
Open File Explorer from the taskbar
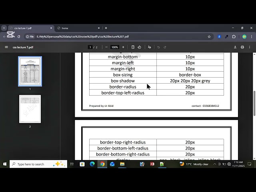click(122, 164)
